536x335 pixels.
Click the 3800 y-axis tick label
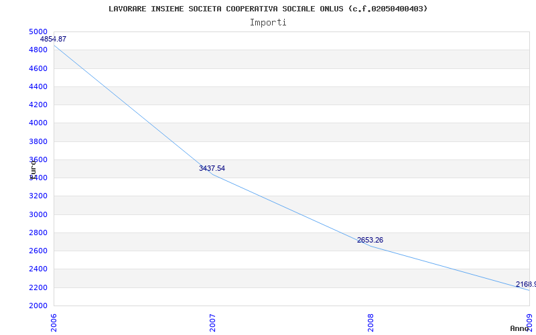(38, 141)
